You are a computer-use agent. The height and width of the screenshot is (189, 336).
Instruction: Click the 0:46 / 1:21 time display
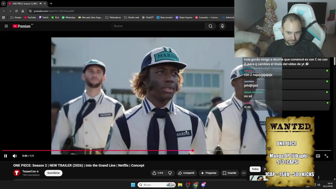pos(28,156)
